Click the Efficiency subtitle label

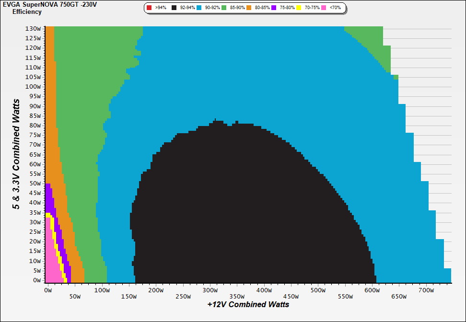point(27,11)
